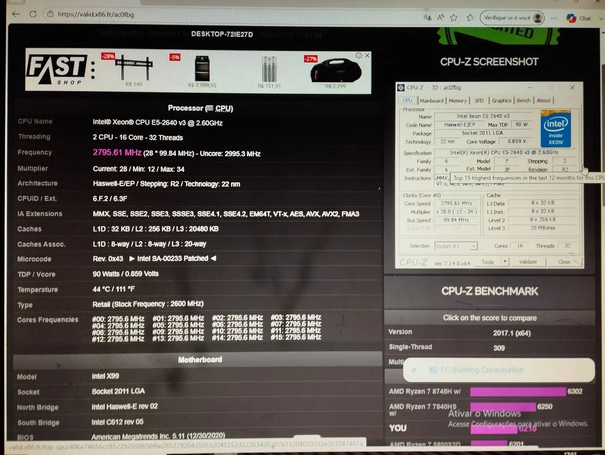Click the AMD Ryzen 7 7840HS score bar
The height and width of the screenshot is (455, 605).
503,407
